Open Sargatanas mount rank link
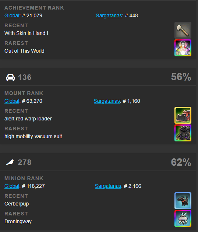This screenshot has width=198, height=232. pyautogui.click(x=107, y=101)
